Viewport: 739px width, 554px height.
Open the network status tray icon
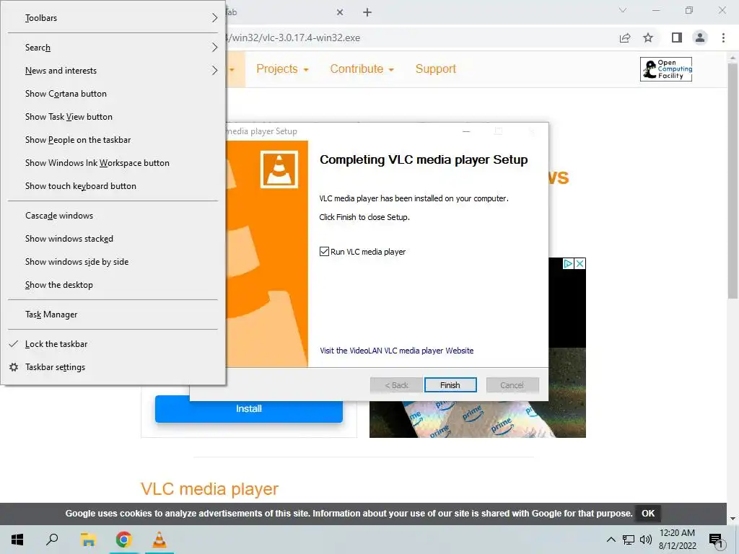point(629,540)
